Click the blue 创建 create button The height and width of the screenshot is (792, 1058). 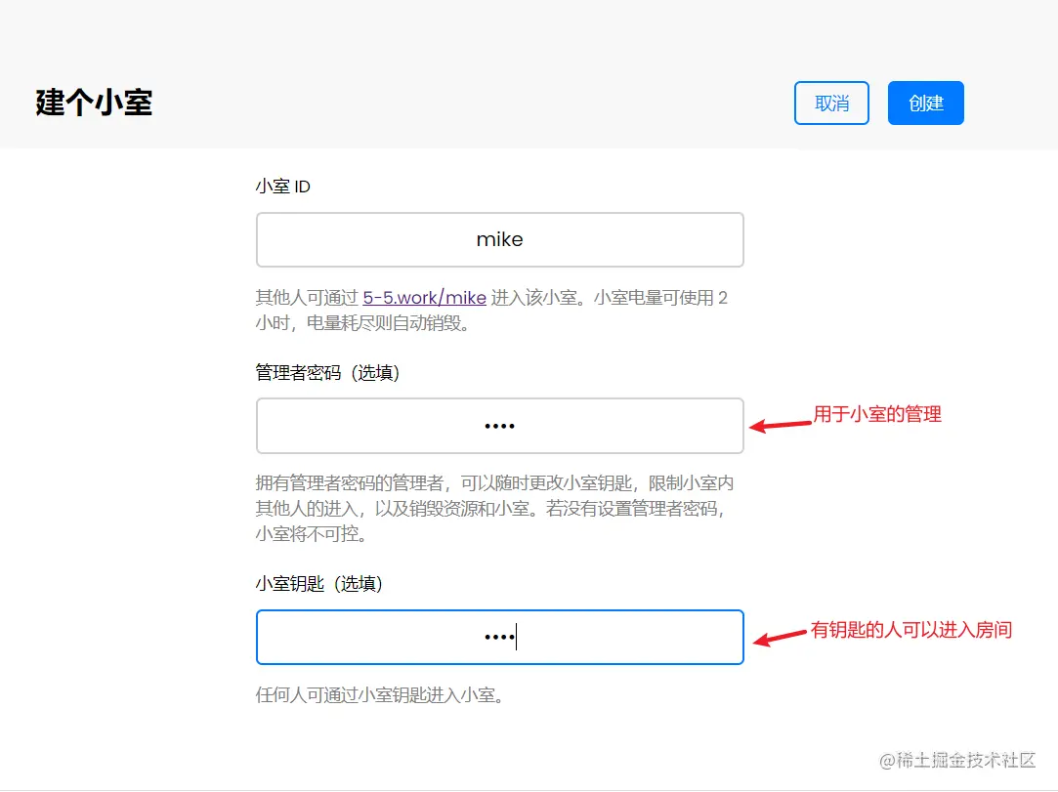pos(926,104)
